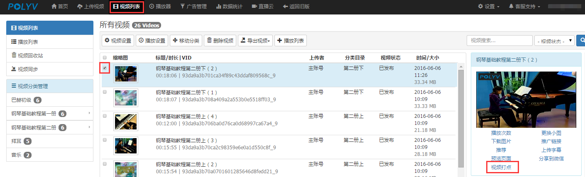Click the POLYV logo

point(22,7)
